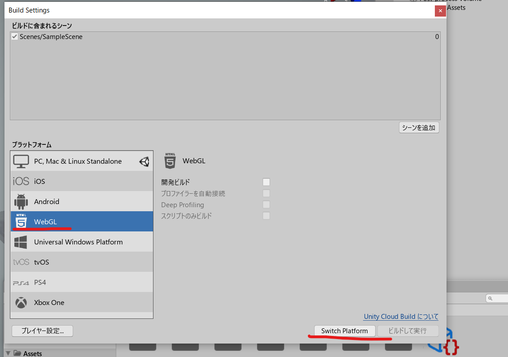508x357 pixels.
Task: Click the Android robot icon
Action: click(21, 202)
